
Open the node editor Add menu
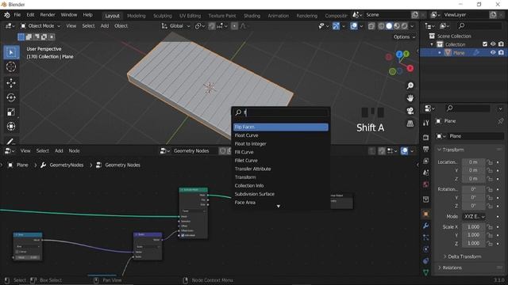[x=59, y=150]
